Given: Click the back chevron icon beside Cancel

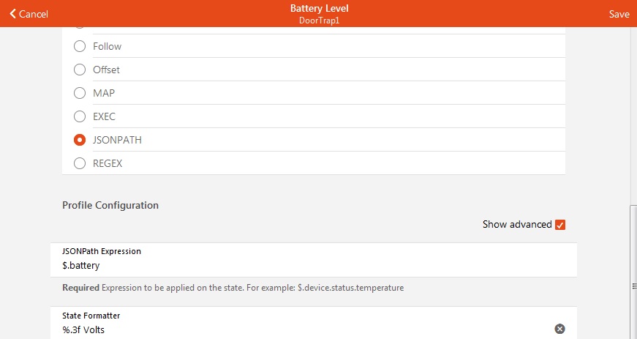Looking at the screenshot, I should pos(12,14).
